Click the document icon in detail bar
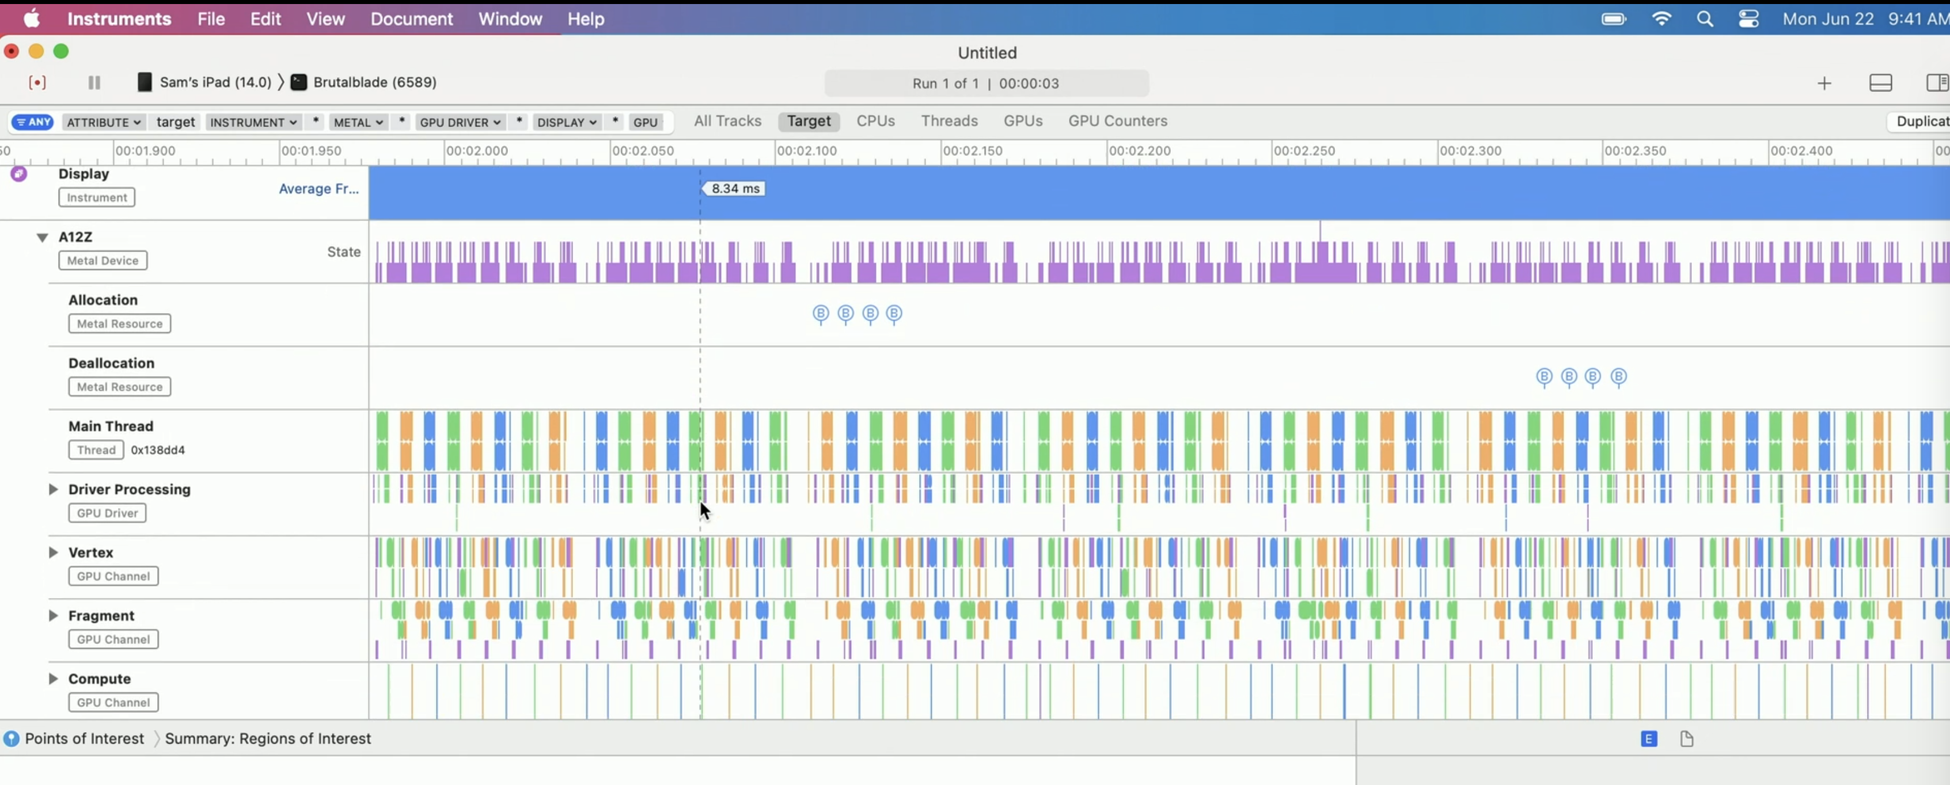Image resolution: width=1950 pixels, height=785 pixels. [1687, 740]
